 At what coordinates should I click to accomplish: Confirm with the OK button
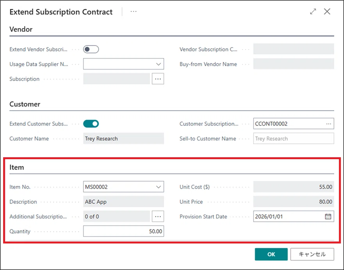(271, 254)
